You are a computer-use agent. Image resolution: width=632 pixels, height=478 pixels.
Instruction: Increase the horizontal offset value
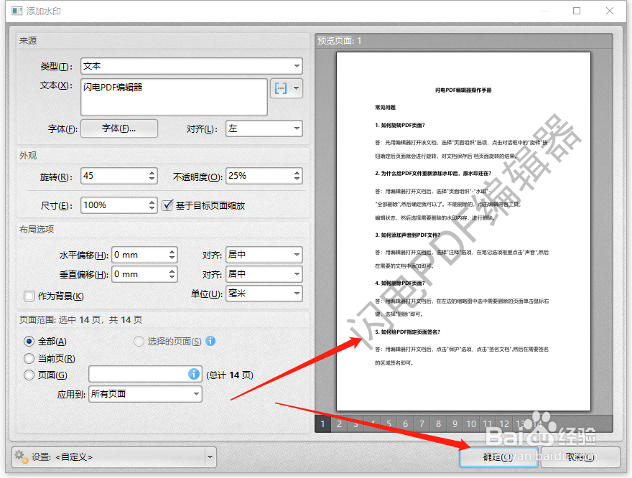[x=172, y=252]
